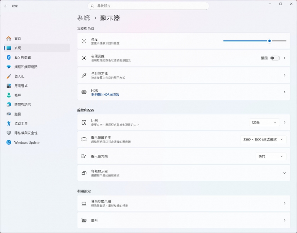297x233 pixels.
Task: Open the 比例 125% scale dropdown
Action: tap(264, 122)
